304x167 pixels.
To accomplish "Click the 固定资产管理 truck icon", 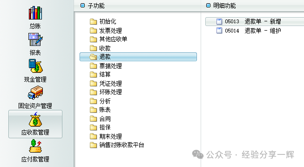I will [x=35, y=92].
